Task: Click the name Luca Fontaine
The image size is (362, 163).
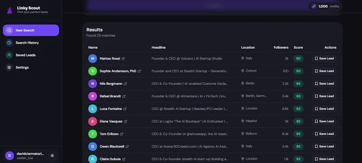Action: point(110,109)
